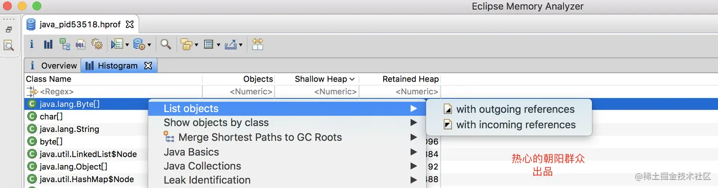Viewport: 718px width, 188px height.
Task: Click the heap dump file icon on java_pid53518.hprof tab
Action: (x=31, y=24)
